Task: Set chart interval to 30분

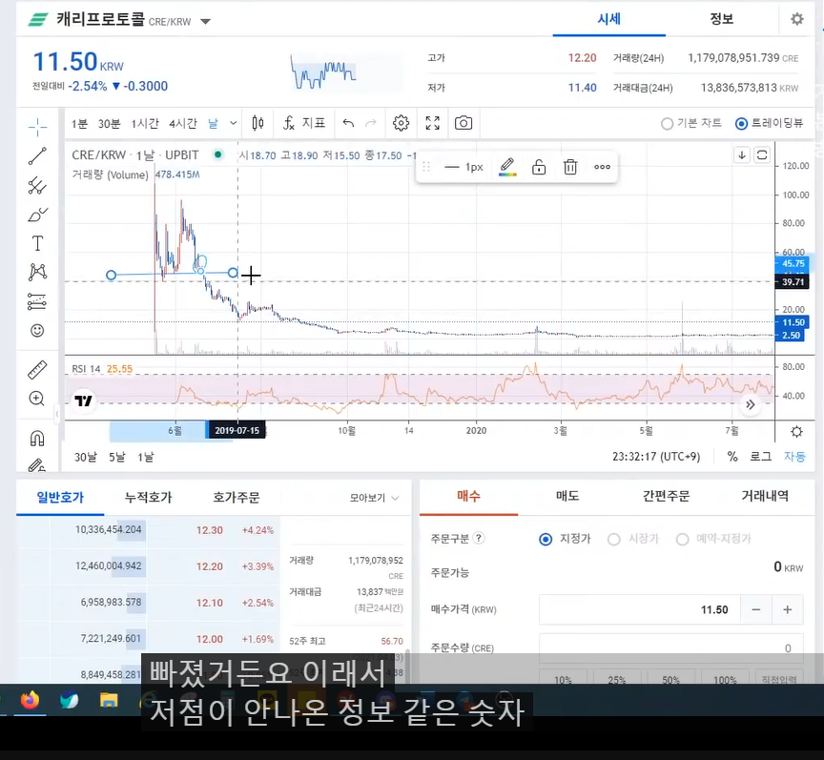Action: pos(109,124)
